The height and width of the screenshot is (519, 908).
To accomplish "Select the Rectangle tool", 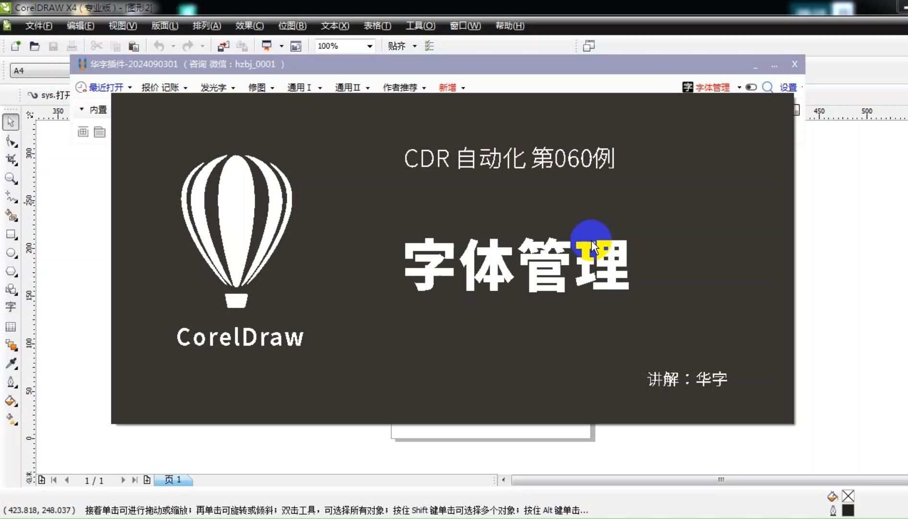I will tap(11, 234).
